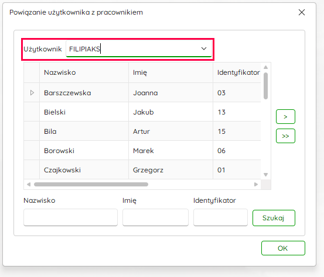Sort by the Identyfikator column header
The height and width of the screenshot is (277, 324).
237,72
